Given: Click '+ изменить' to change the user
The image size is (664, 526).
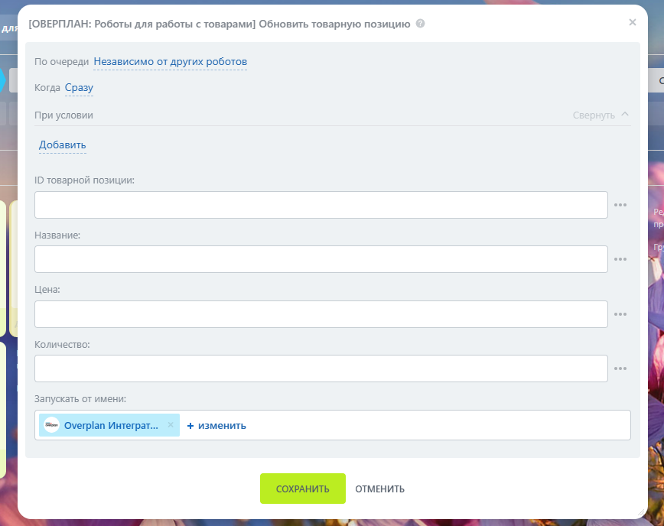Looking at the screenshot, I should click(216, 425).
